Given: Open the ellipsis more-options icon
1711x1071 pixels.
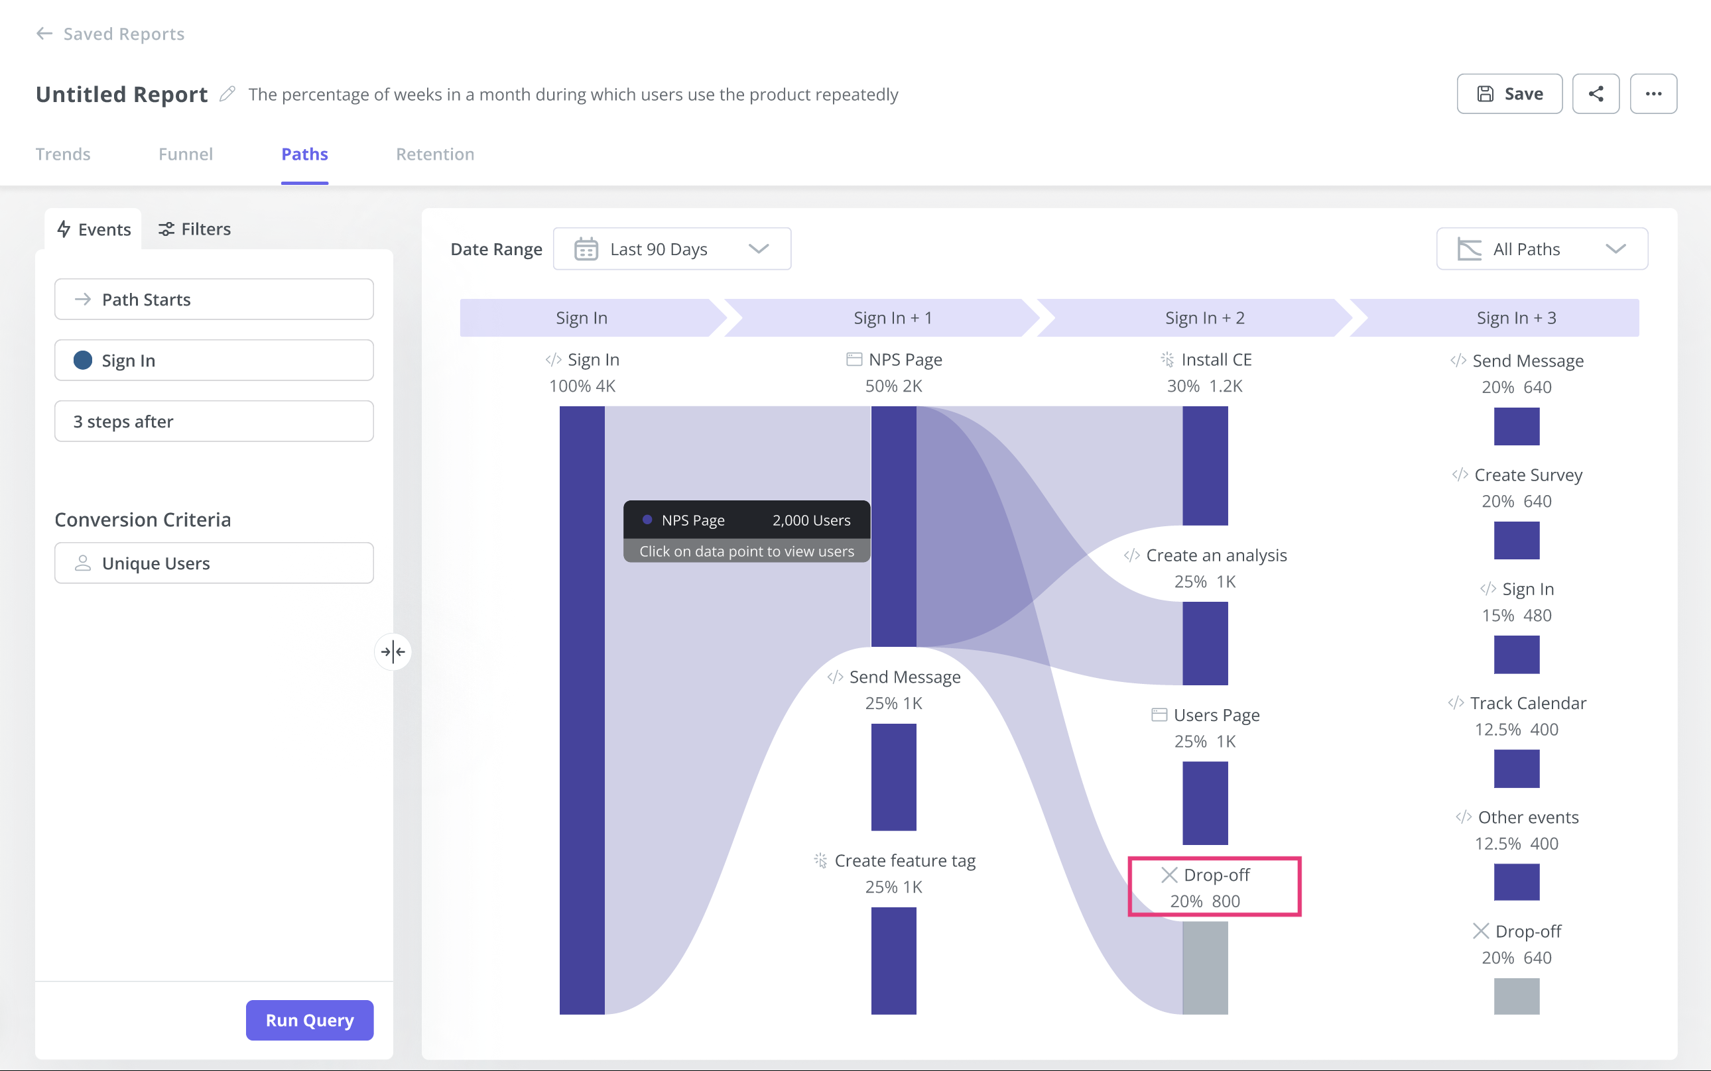Looking at the screenshot, I should coord(1654,93).
